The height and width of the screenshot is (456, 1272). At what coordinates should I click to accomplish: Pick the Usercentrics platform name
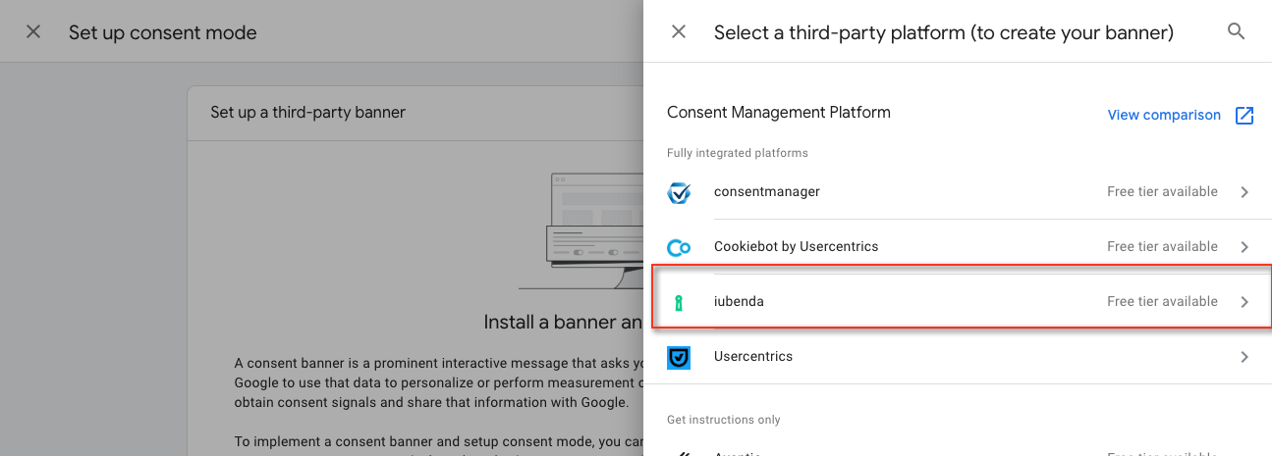point(752,356)
